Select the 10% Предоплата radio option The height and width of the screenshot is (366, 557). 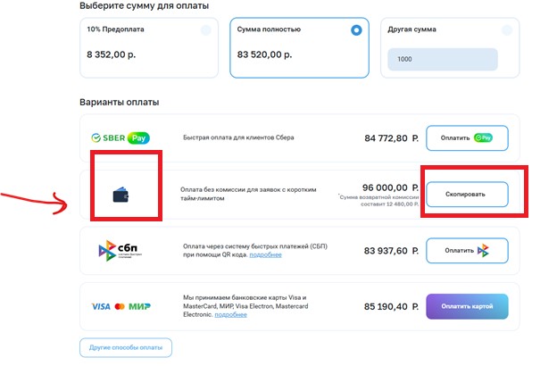pos(205,30)
